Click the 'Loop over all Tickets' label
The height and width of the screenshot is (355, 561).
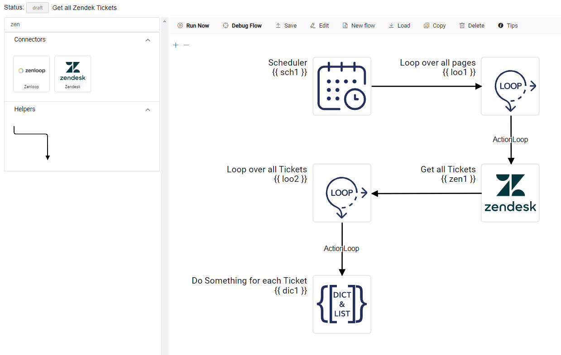coord(267,170)
